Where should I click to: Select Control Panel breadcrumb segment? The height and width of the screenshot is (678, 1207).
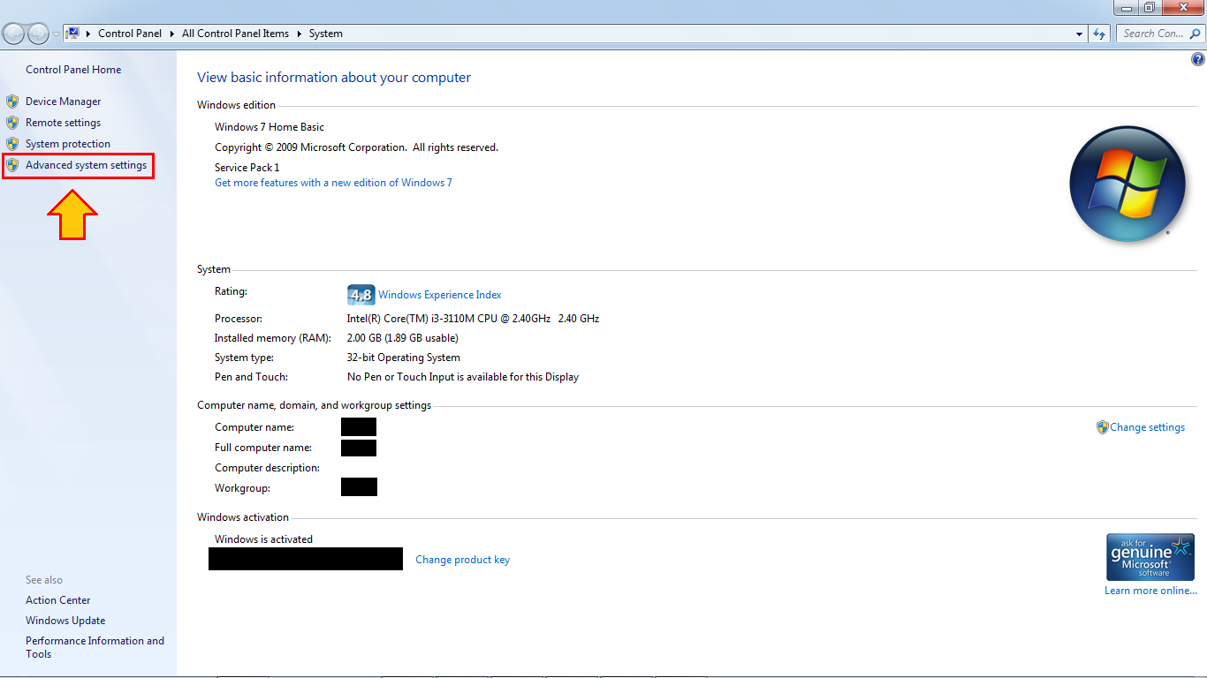130,34
